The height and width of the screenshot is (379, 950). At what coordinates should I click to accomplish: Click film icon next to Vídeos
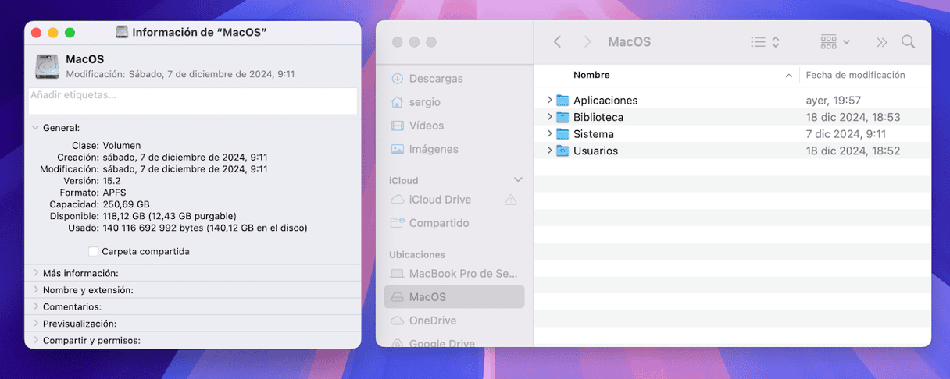[x=398, y=126]
